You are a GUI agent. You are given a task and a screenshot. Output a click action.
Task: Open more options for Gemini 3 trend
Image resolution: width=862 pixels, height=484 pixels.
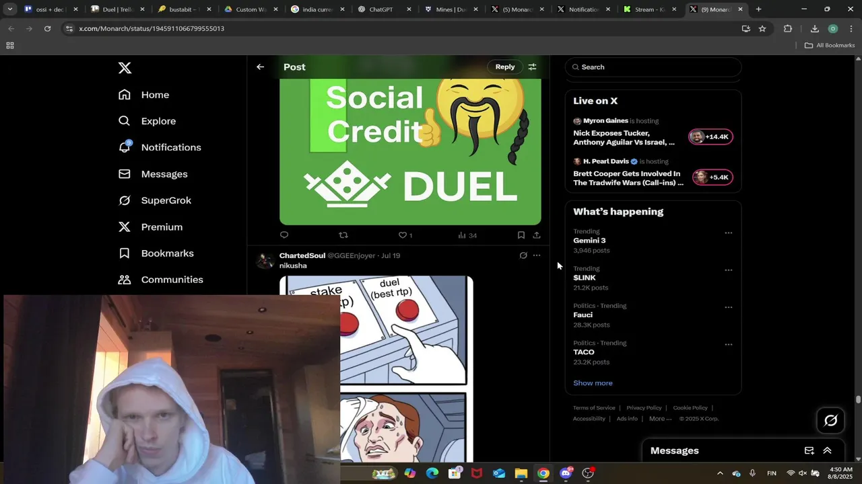coord(728,233)
